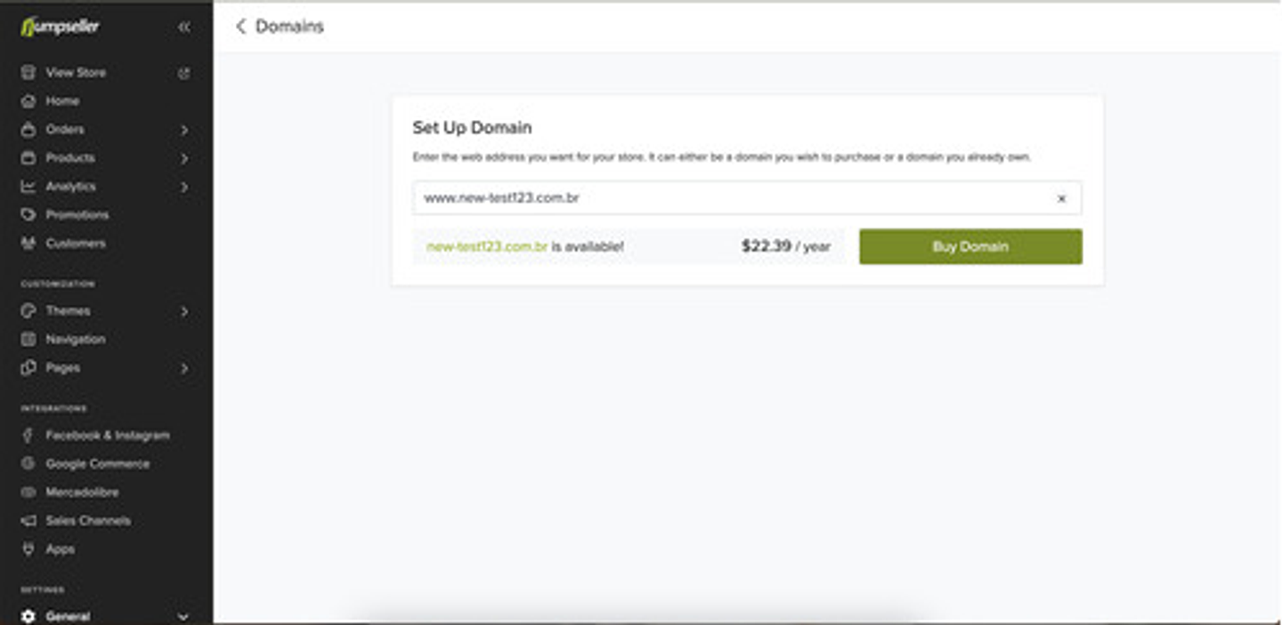The width and height of the screenshot is (1282, 625).
Task: Click the Customers people icon
Action: click(x=28, y=244)
